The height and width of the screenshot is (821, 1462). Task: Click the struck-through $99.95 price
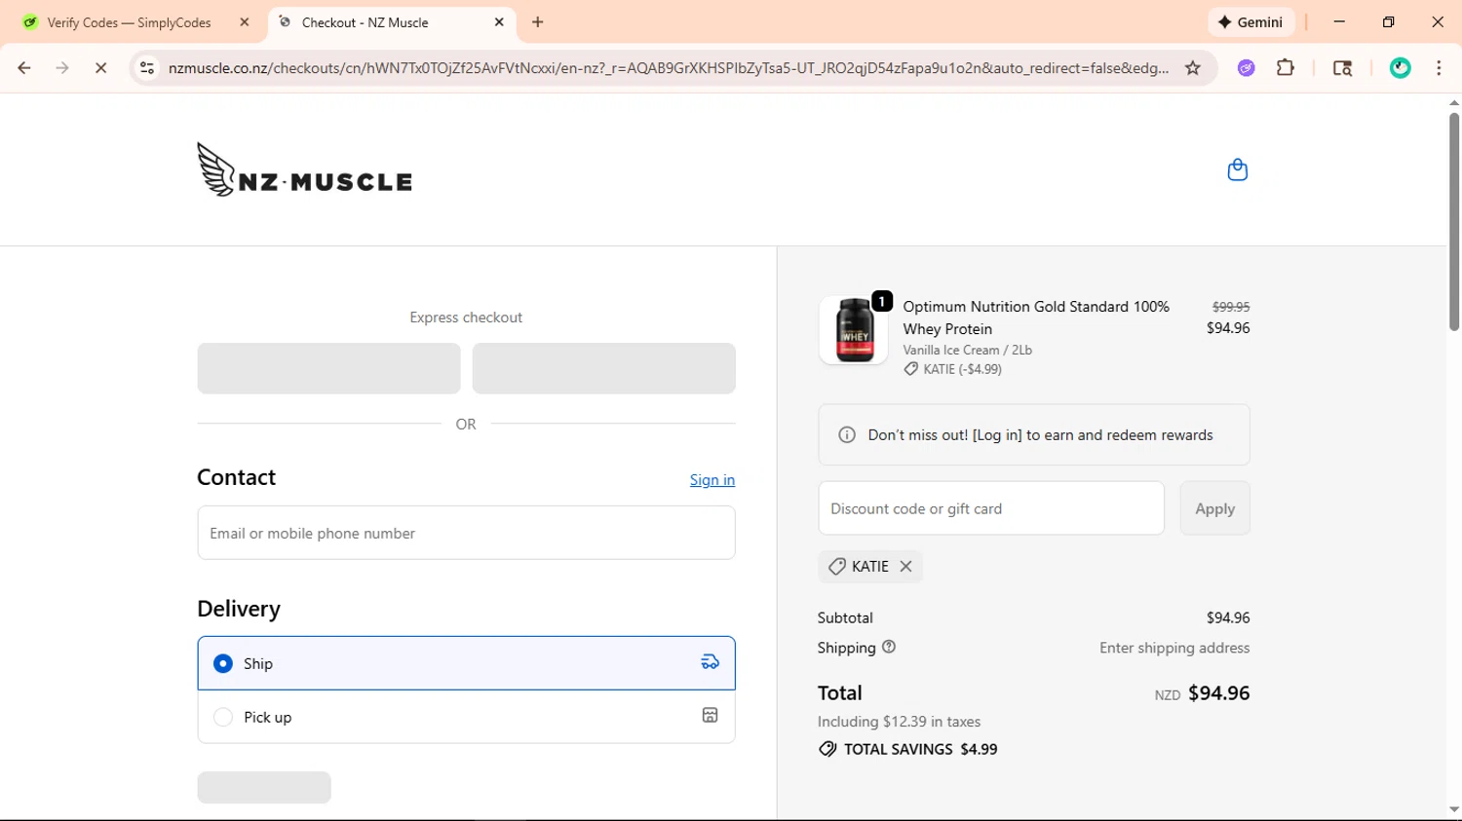tap(1231, 307)
